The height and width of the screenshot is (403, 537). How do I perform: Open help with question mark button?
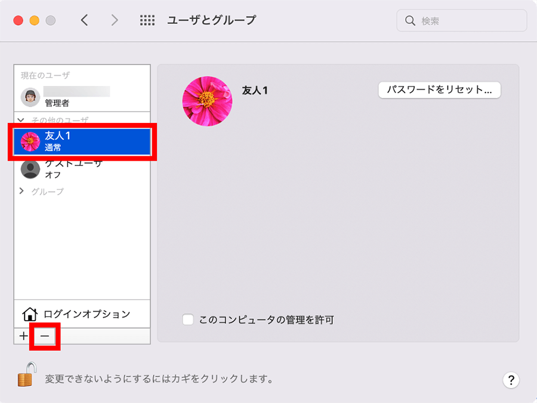pyautogui.click(x=511, y=380)
